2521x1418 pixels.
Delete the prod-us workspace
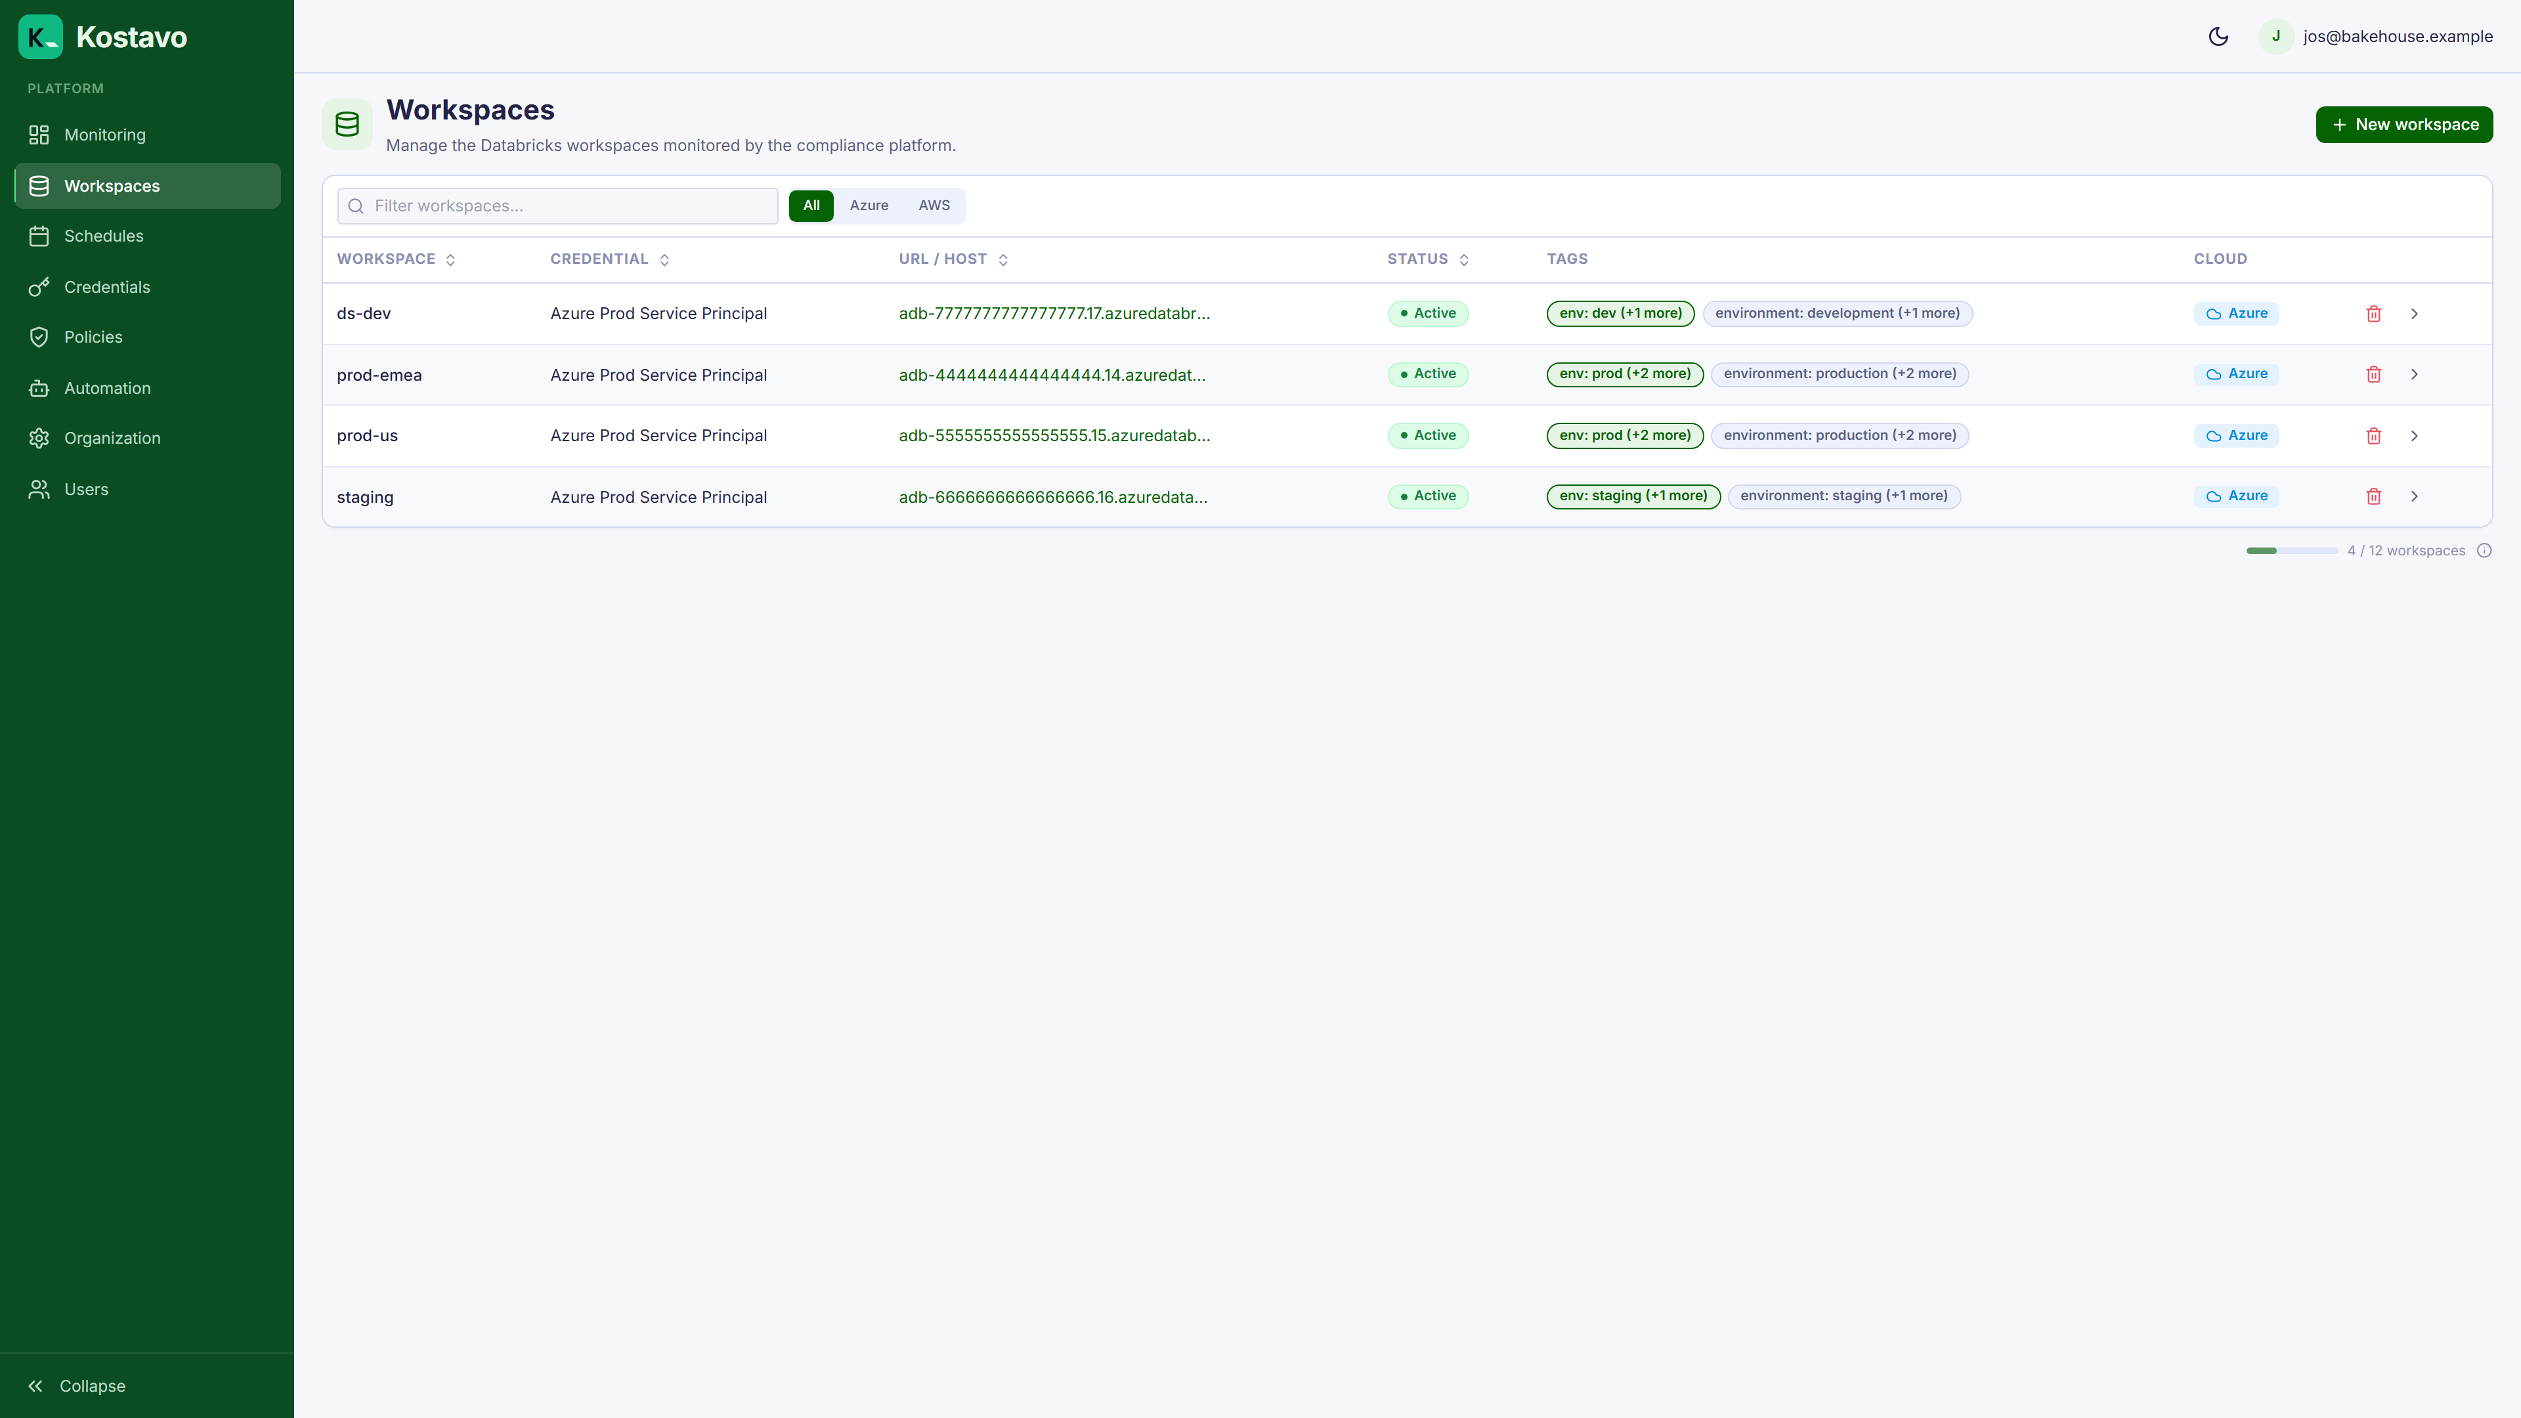click(2373, 435)
